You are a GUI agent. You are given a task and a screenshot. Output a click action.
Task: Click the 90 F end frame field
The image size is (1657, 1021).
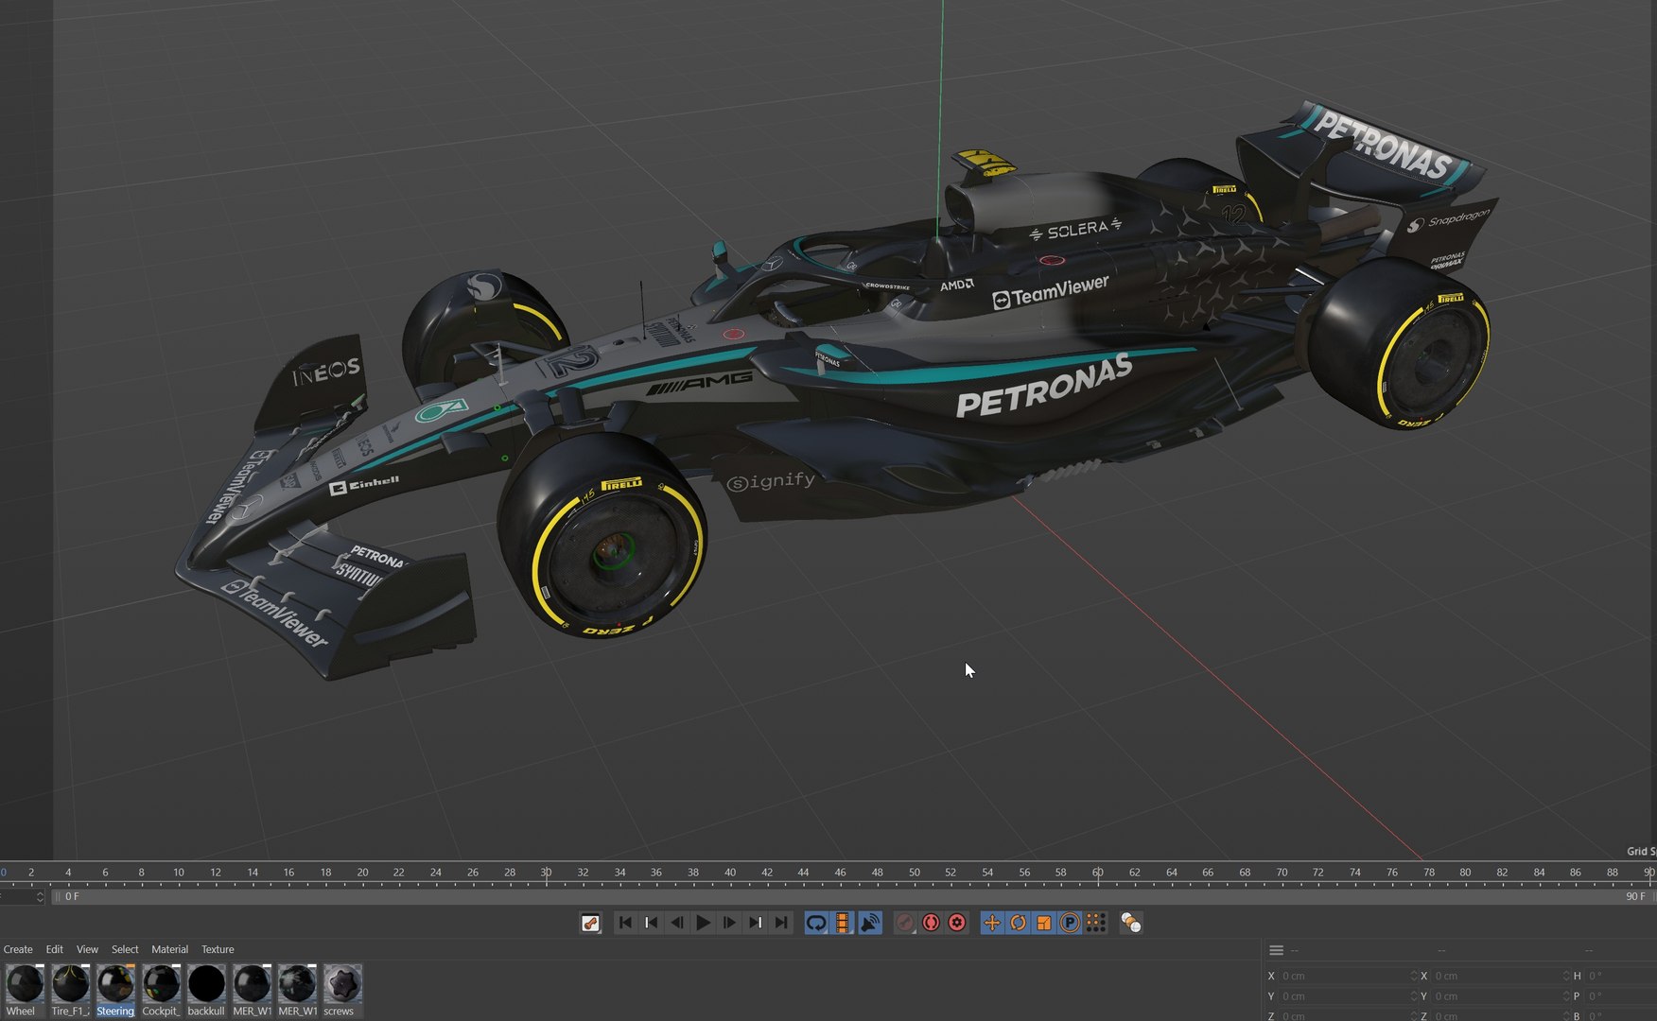(1635, 896)
